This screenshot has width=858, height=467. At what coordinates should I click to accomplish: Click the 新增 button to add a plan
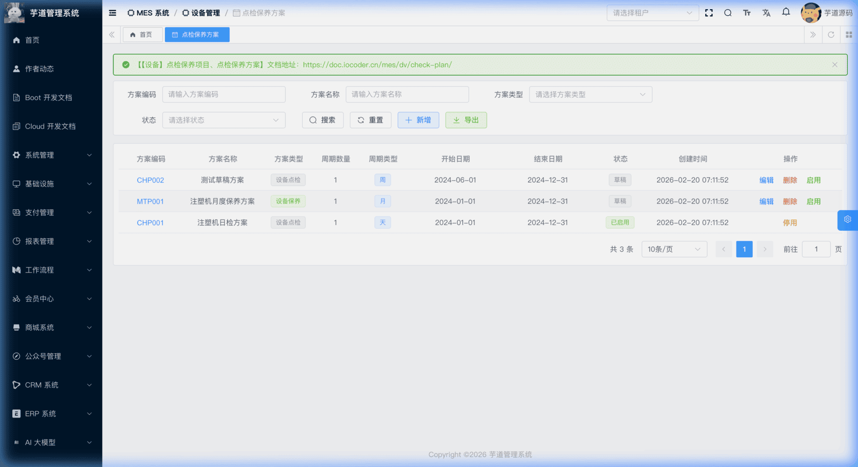(x=418, y=120)
